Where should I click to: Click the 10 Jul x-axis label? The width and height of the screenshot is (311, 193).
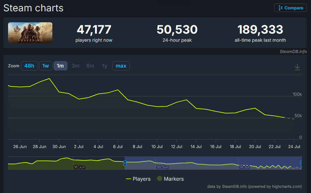tap(157, 146)
